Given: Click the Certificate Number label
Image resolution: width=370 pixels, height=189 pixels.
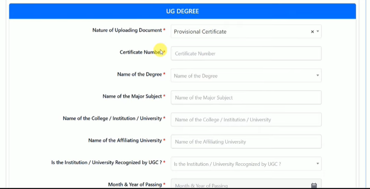Looking at the screenshot, I should click(141, 52).
